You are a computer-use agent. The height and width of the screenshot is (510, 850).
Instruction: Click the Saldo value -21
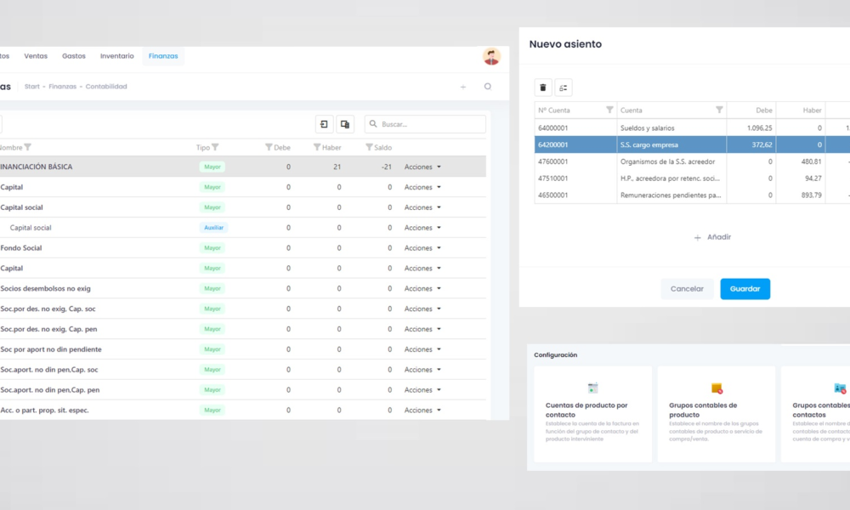coord(386,167)
